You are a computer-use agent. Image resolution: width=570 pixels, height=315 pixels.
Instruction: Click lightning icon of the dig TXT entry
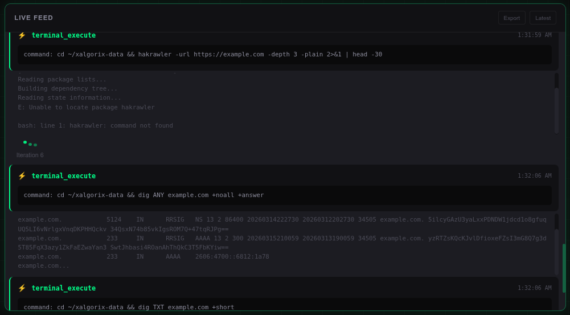pyautogui.click(x=22, y=288)
